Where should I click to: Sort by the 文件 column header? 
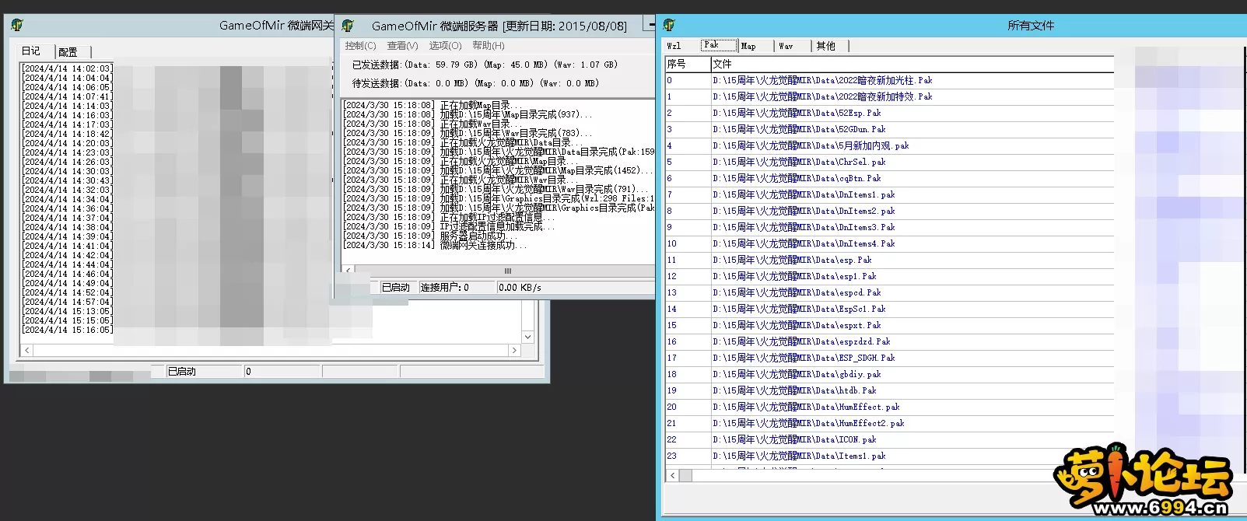pyautogui.click(x=912, y=64)
